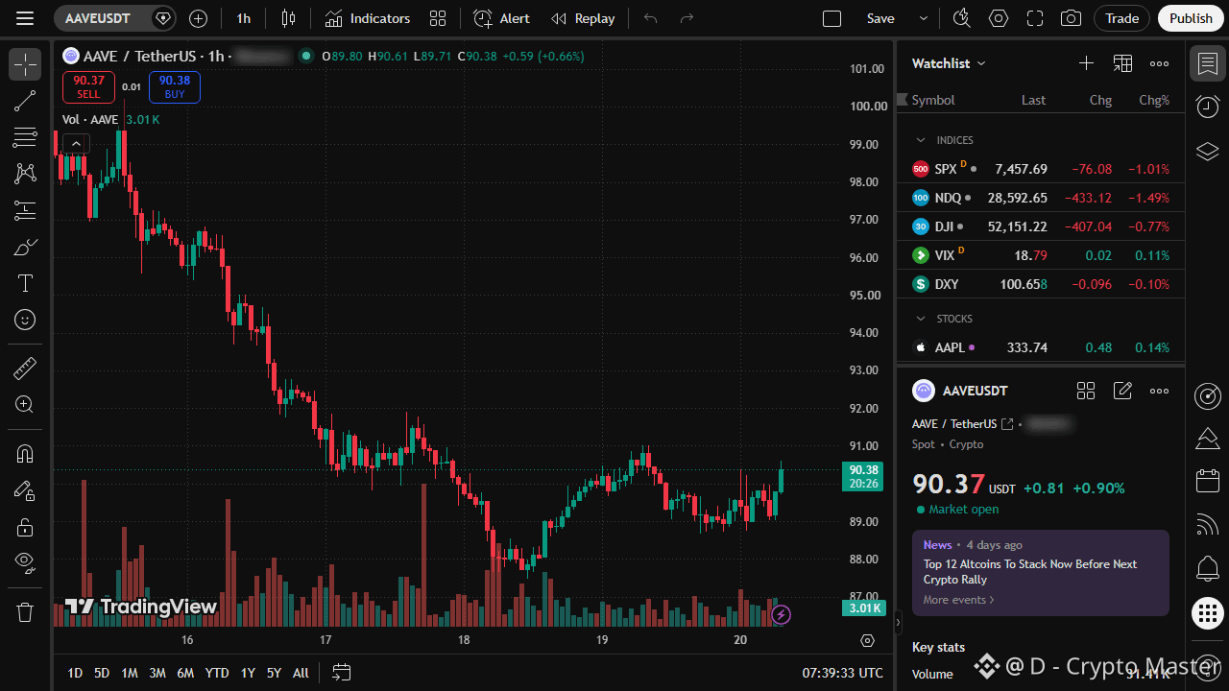Select NDQ row in Watchlist
This screenshot has width=1229, height=691.
click(x=1041, y=198)
